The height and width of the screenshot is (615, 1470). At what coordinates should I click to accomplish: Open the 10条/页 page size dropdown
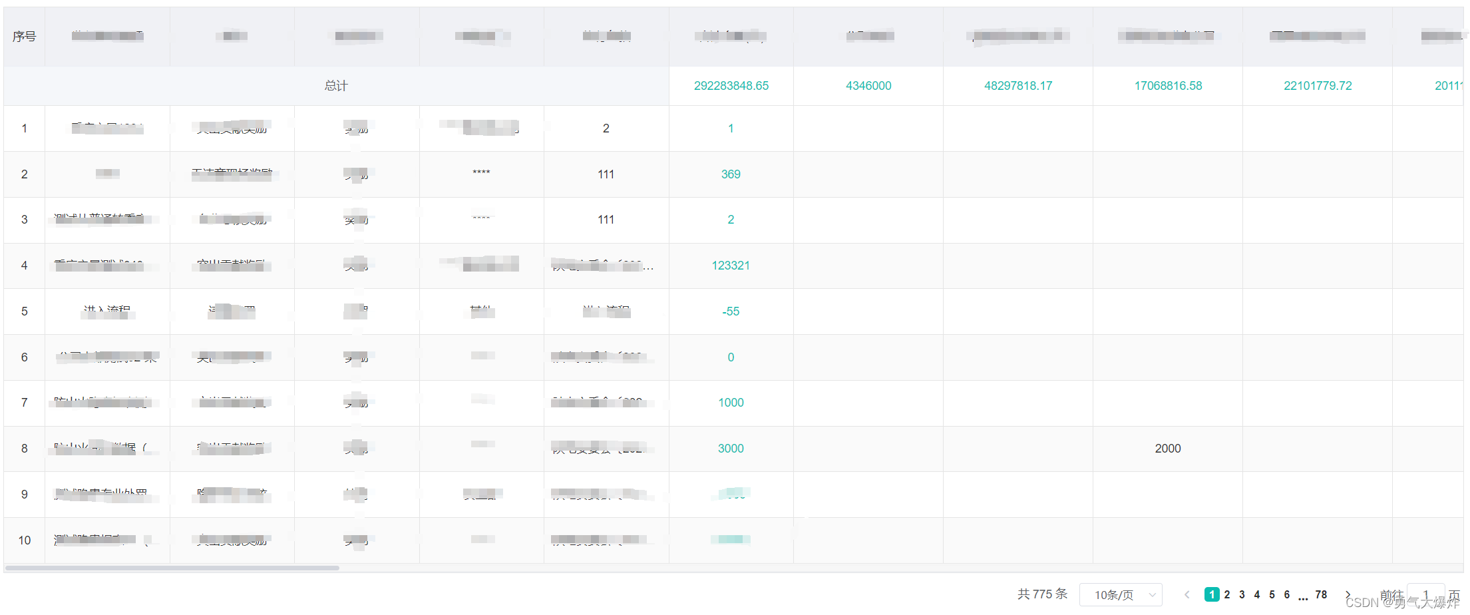click(1121, 594)
